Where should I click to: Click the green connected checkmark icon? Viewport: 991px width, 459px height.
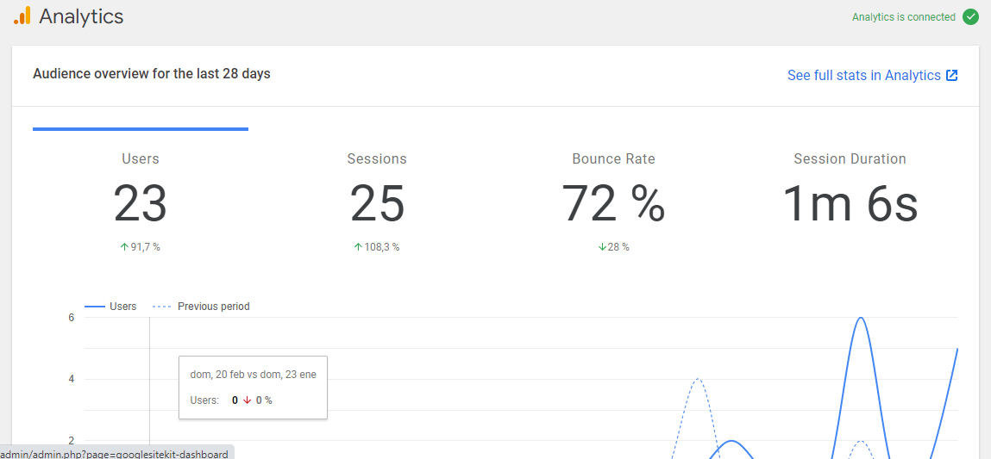tap(970, 17)
